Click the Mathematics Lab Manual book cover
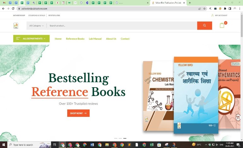 pos(229,94)
